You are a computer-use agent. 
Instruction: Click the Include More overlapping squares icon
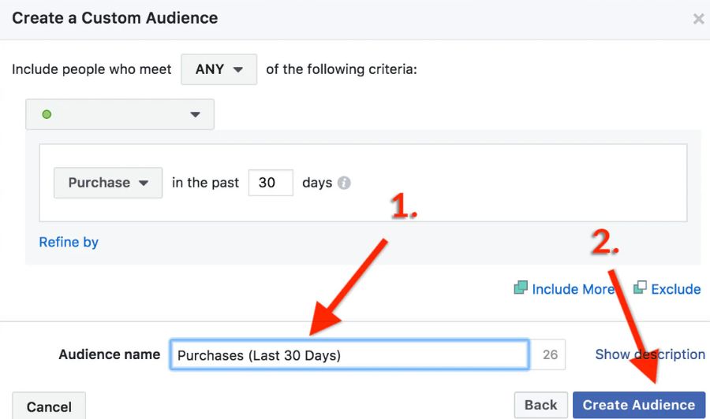tap(521, 287)
